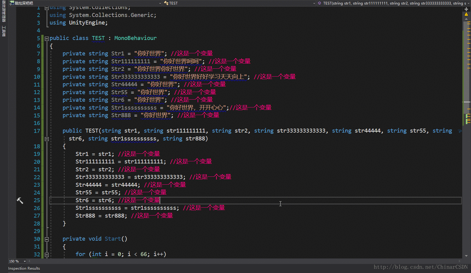Click line number 4 in the margin

point(38,31)
